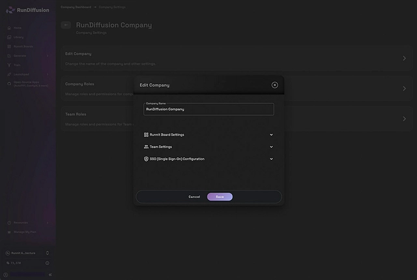Viewport: 417px width, 280px height.
Task: Click the Runnit Board Settings label
Action: 167,135
